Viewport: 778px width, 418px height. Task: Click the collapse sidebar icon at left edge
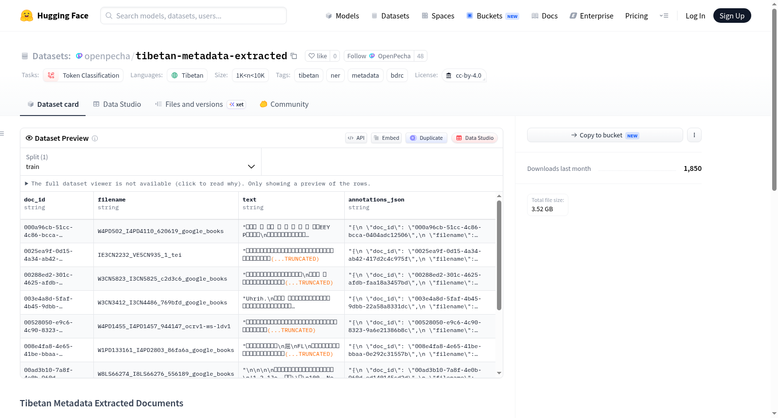click(x=2, y=134)
